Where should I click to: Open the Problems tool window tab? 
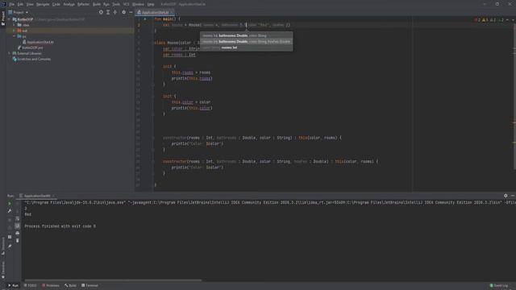(51, 285)
